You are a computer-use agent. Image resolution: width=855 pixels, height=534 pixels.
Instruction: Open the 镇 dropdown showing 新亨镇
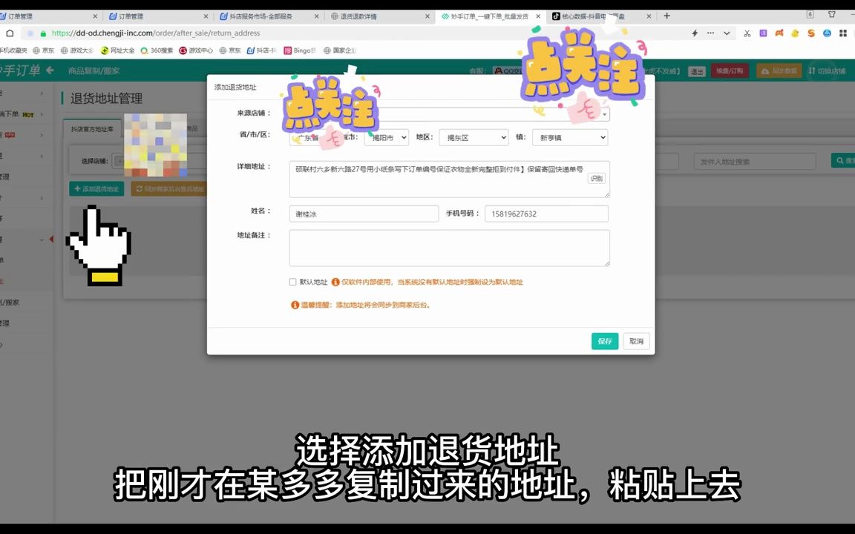(569, 137)
